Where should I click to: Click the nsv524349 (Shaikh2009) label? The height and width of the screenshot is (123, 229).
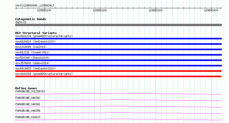tap(32, 58)
